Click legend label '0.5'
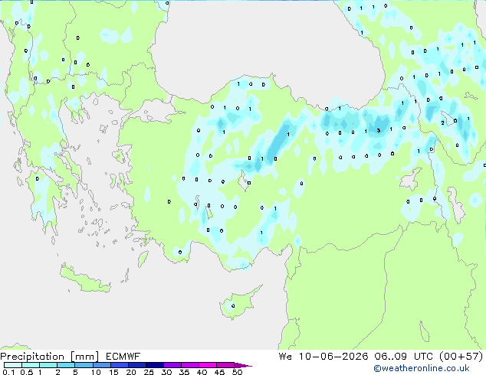Viewport: 486px width, 375px height. 26,372
